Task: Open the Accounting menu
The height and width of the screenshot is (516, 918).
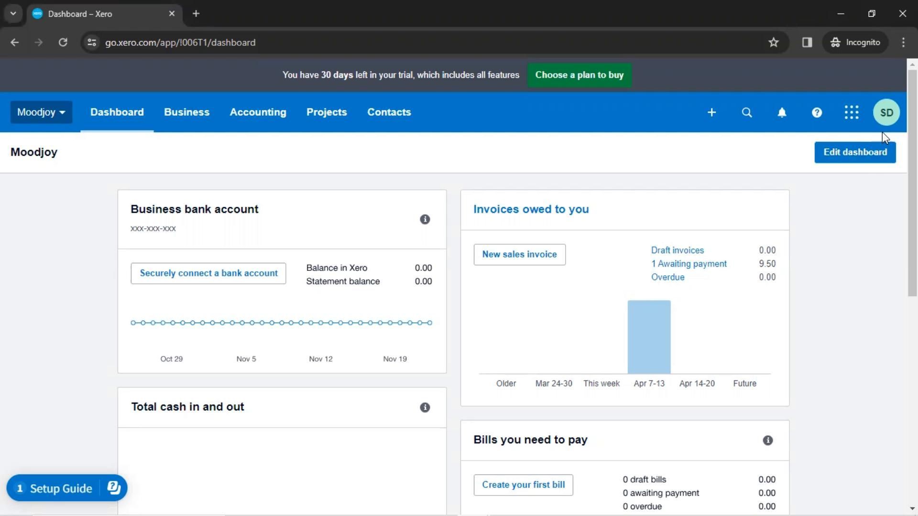Action: 258,112
